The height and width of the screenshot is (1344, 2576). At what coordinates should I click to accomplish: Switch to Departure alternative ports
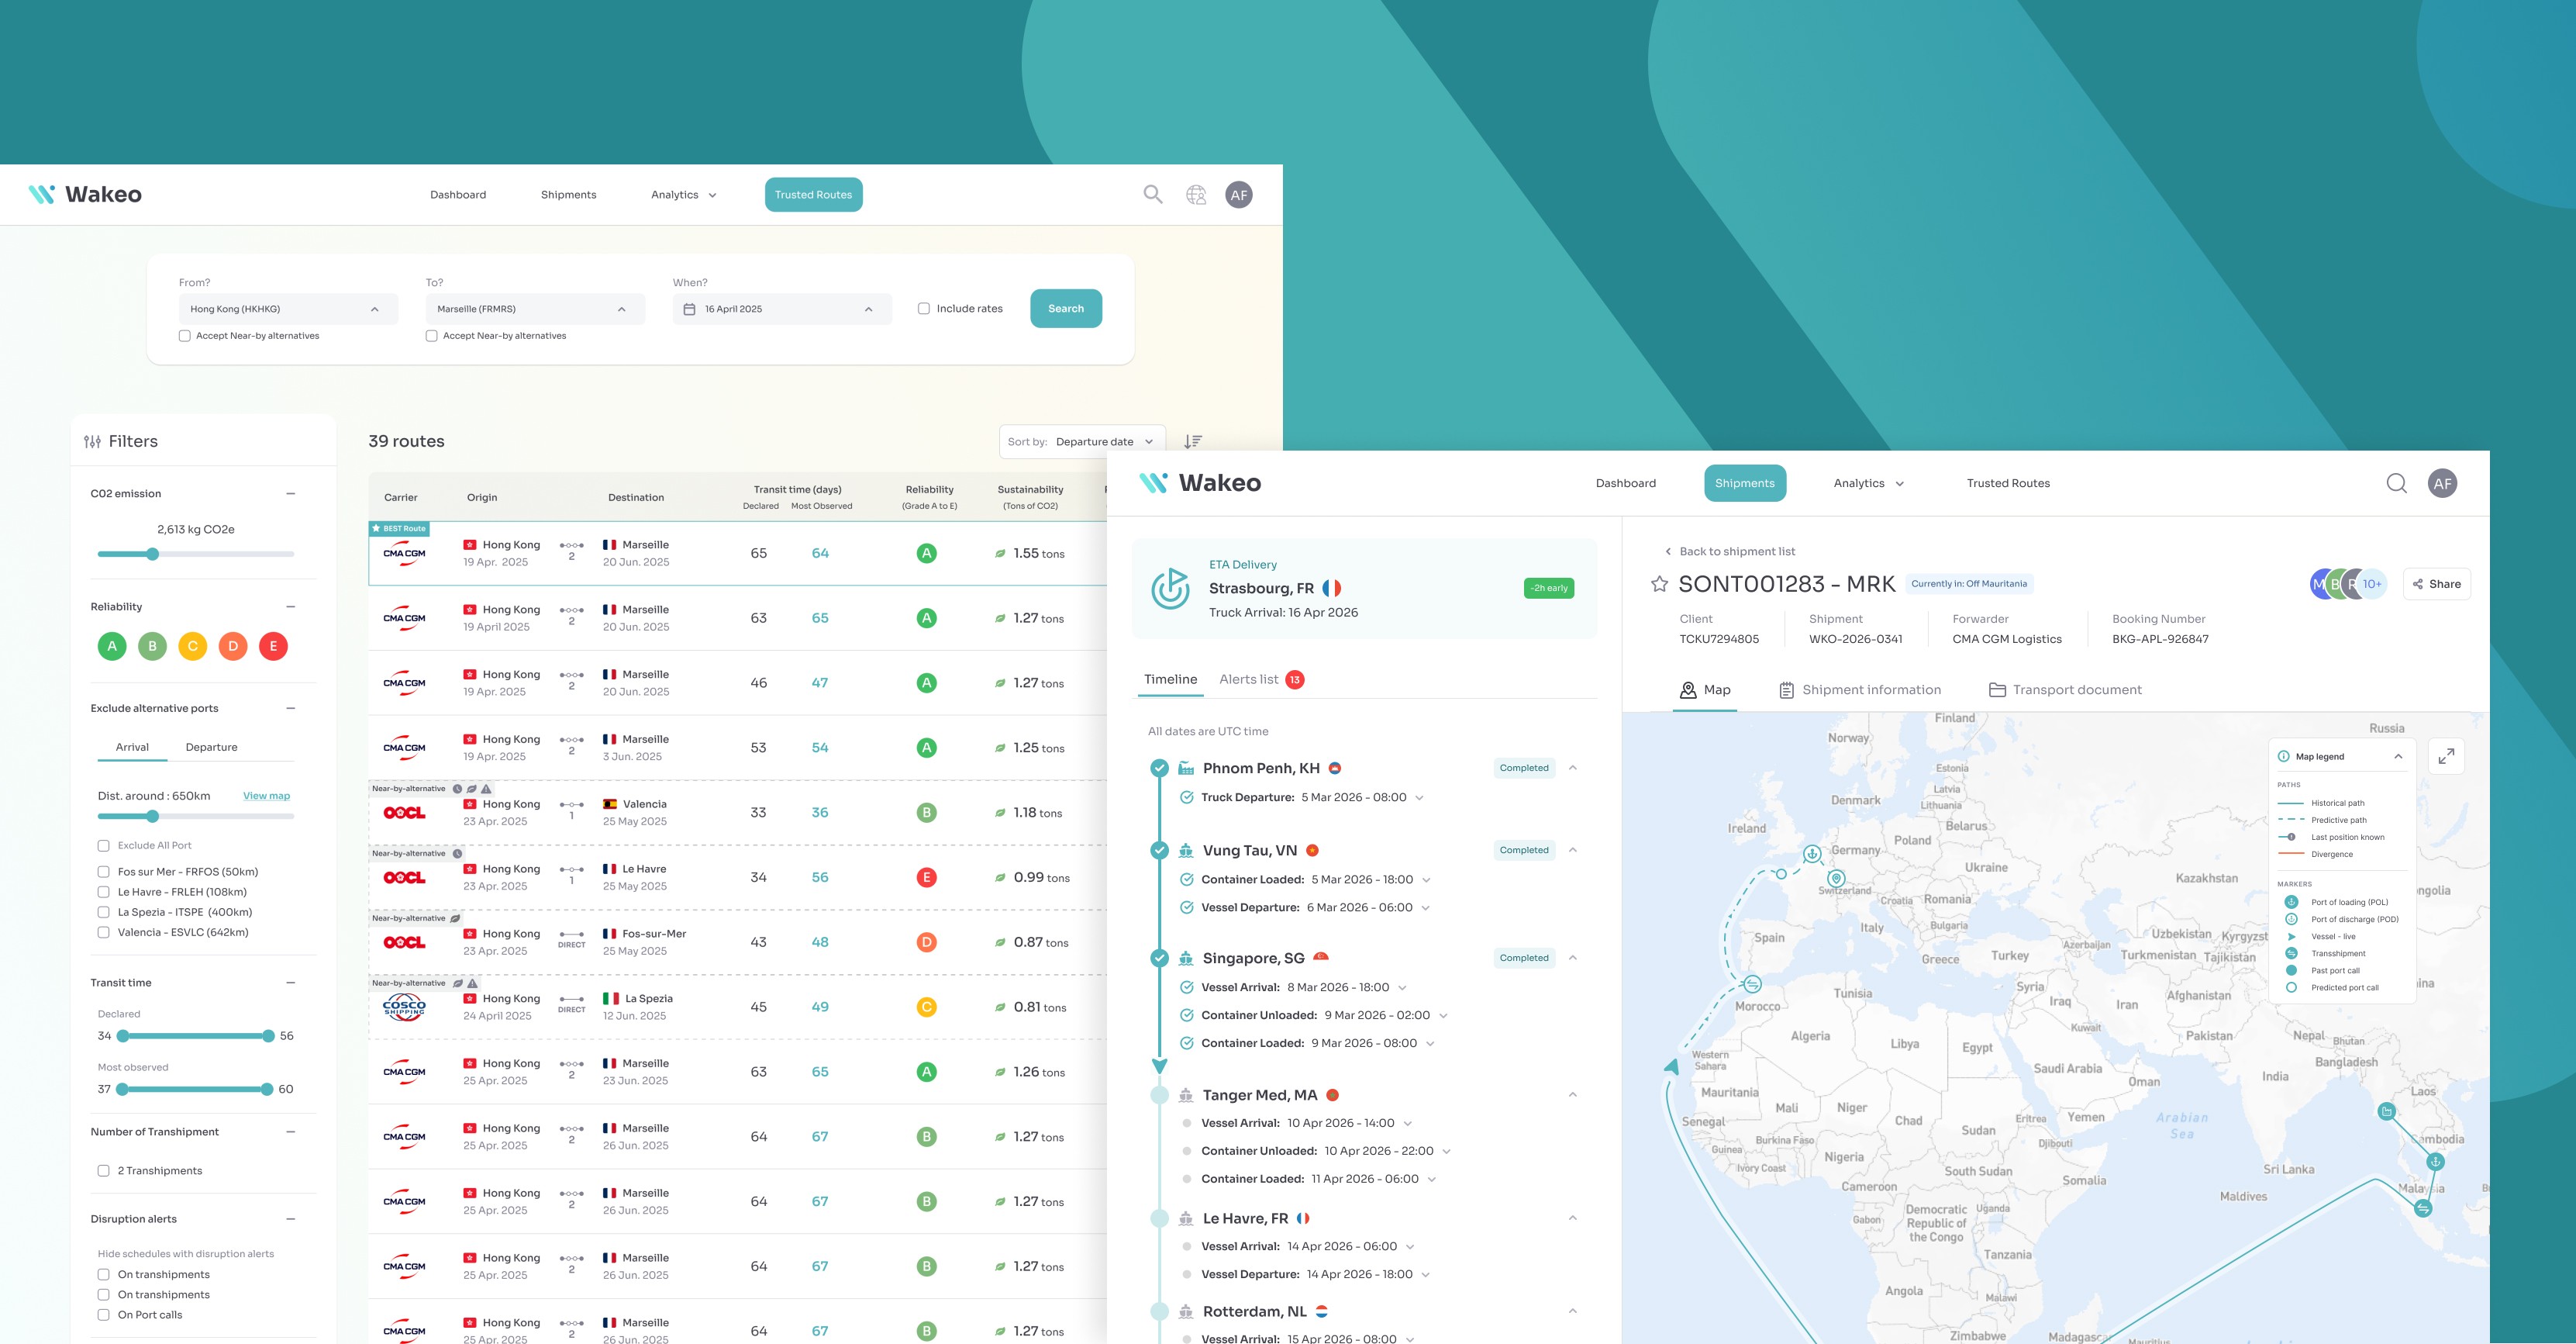211,748
